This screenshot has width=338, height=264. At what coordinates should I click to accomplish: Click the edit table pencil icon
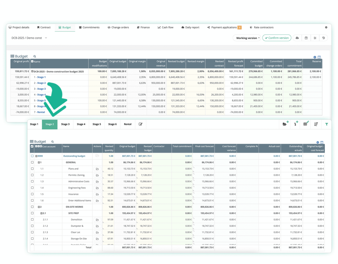click(x=306, y=124)
